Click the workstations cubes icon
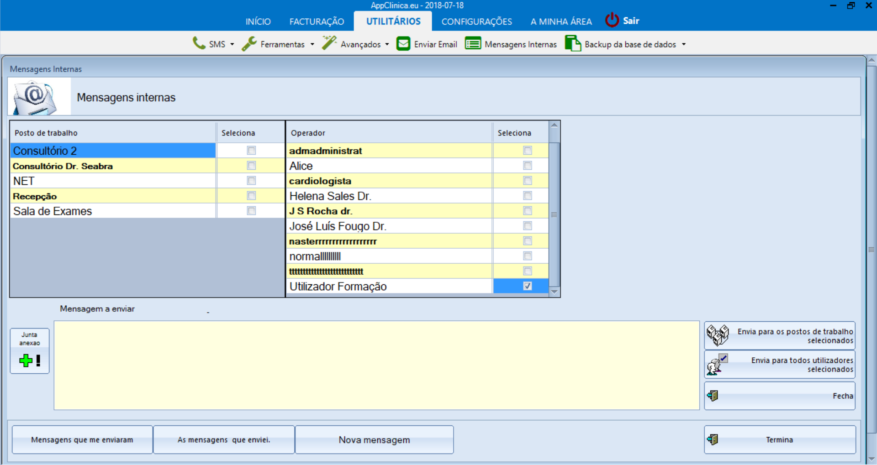 point(718,335)
